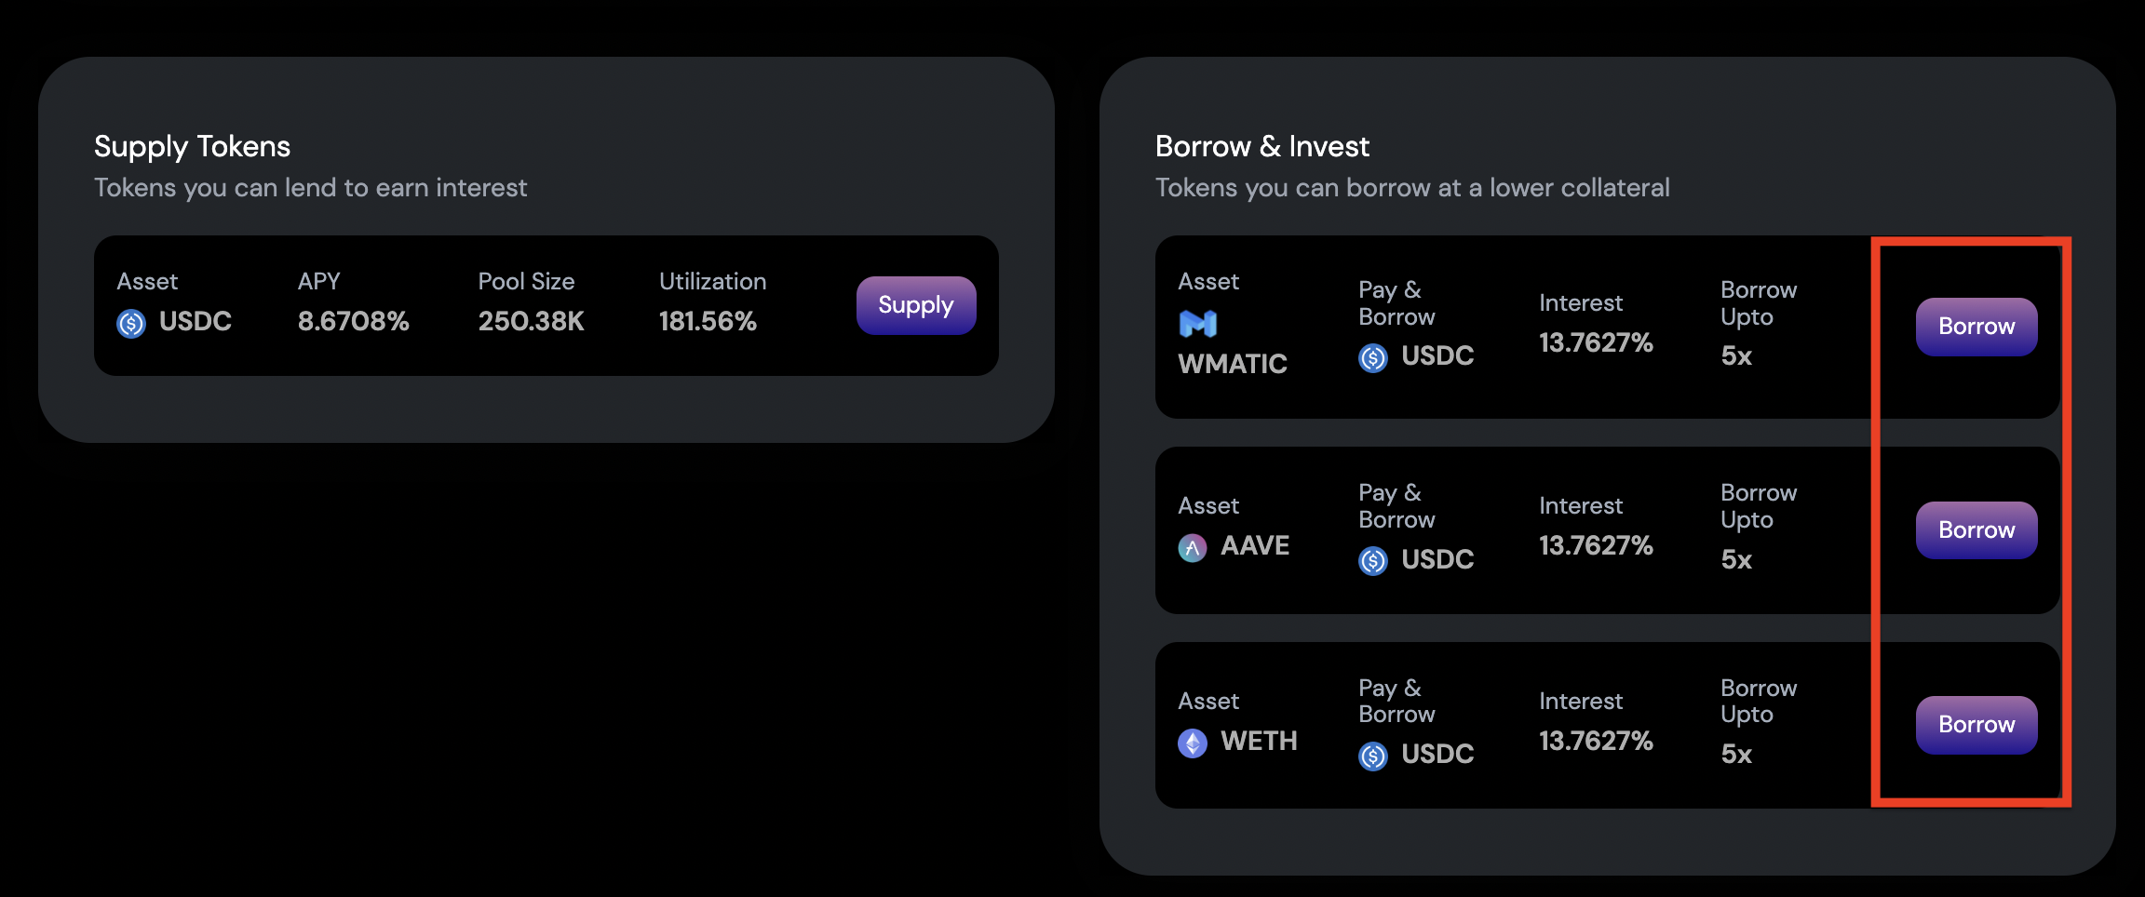Screen dimensions: 2145x897
Task: Select the Supply Tokens heading
Action: point(192,146)
